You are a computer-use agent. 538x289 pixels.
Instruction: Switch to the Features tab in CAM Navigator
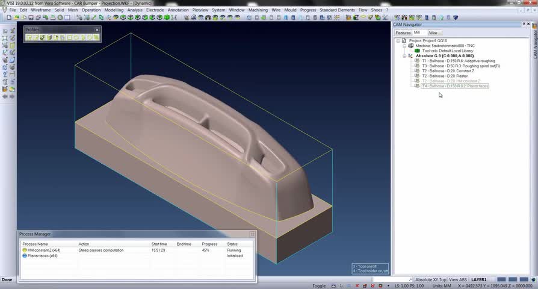coord(403,33)
